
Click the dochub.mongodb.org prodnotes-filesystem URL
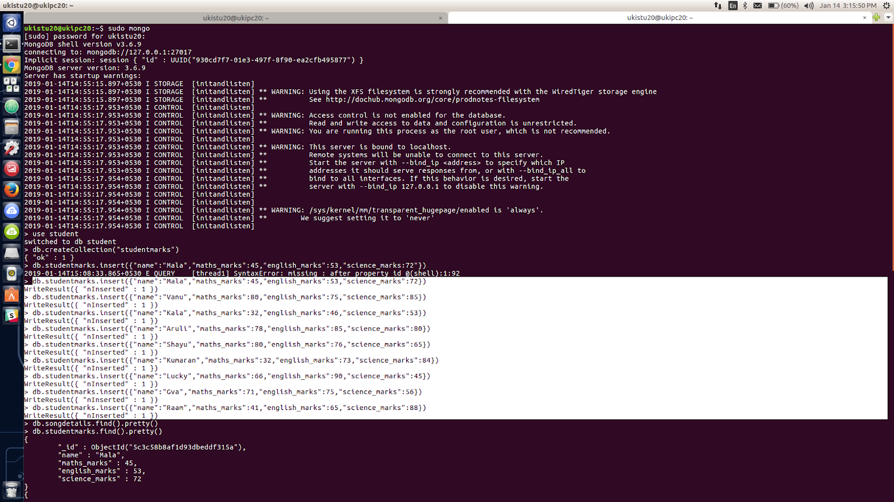pos(432,99)
